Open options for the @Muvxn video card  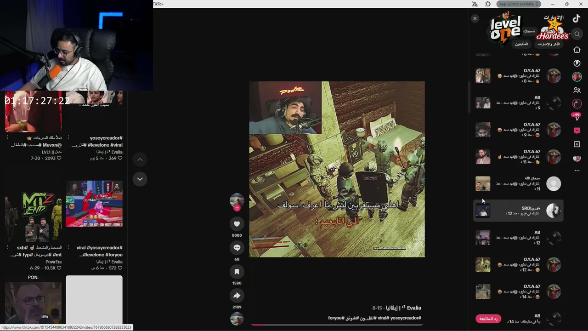point(7,137)
